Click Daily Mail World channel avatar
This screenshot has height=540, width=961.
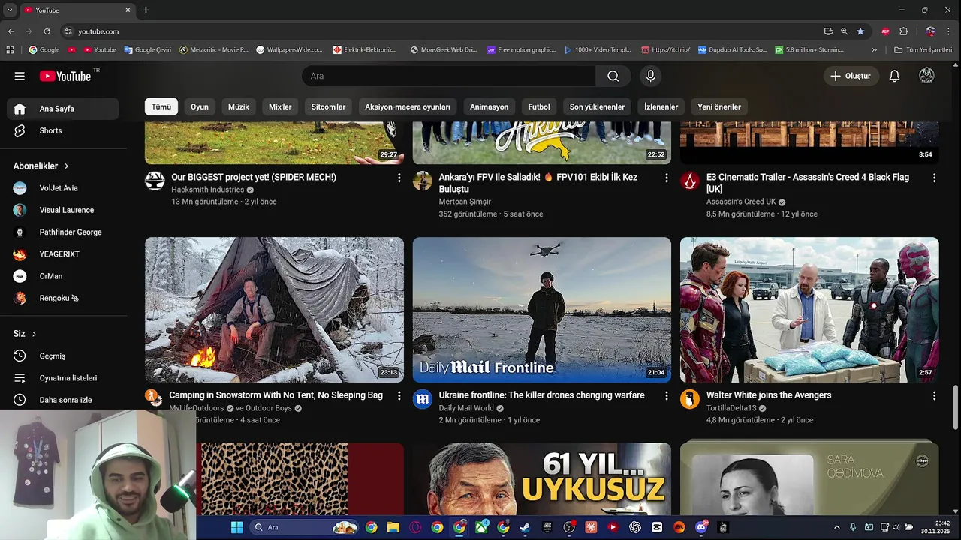[423, 398]
